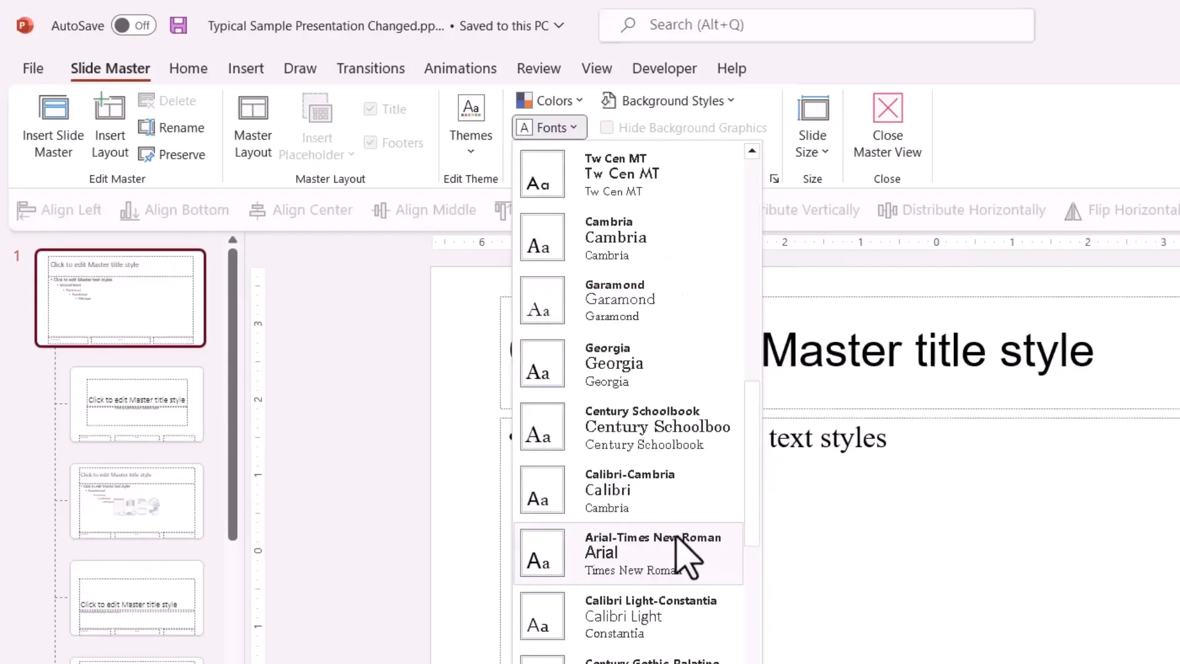Open the View tab
Screen dimensions: 1180x664
[x=597, y=68]
